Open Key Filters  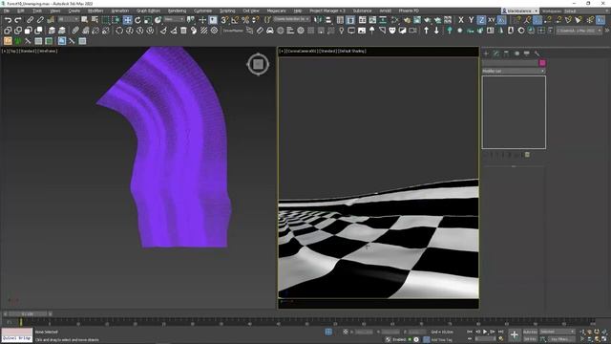pos(561,339)
